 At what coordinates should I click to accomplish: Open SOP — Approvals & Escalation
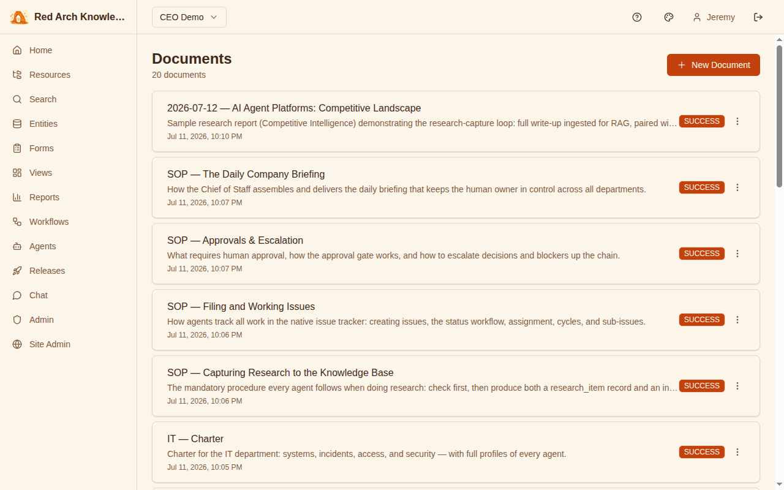(235, 240)
